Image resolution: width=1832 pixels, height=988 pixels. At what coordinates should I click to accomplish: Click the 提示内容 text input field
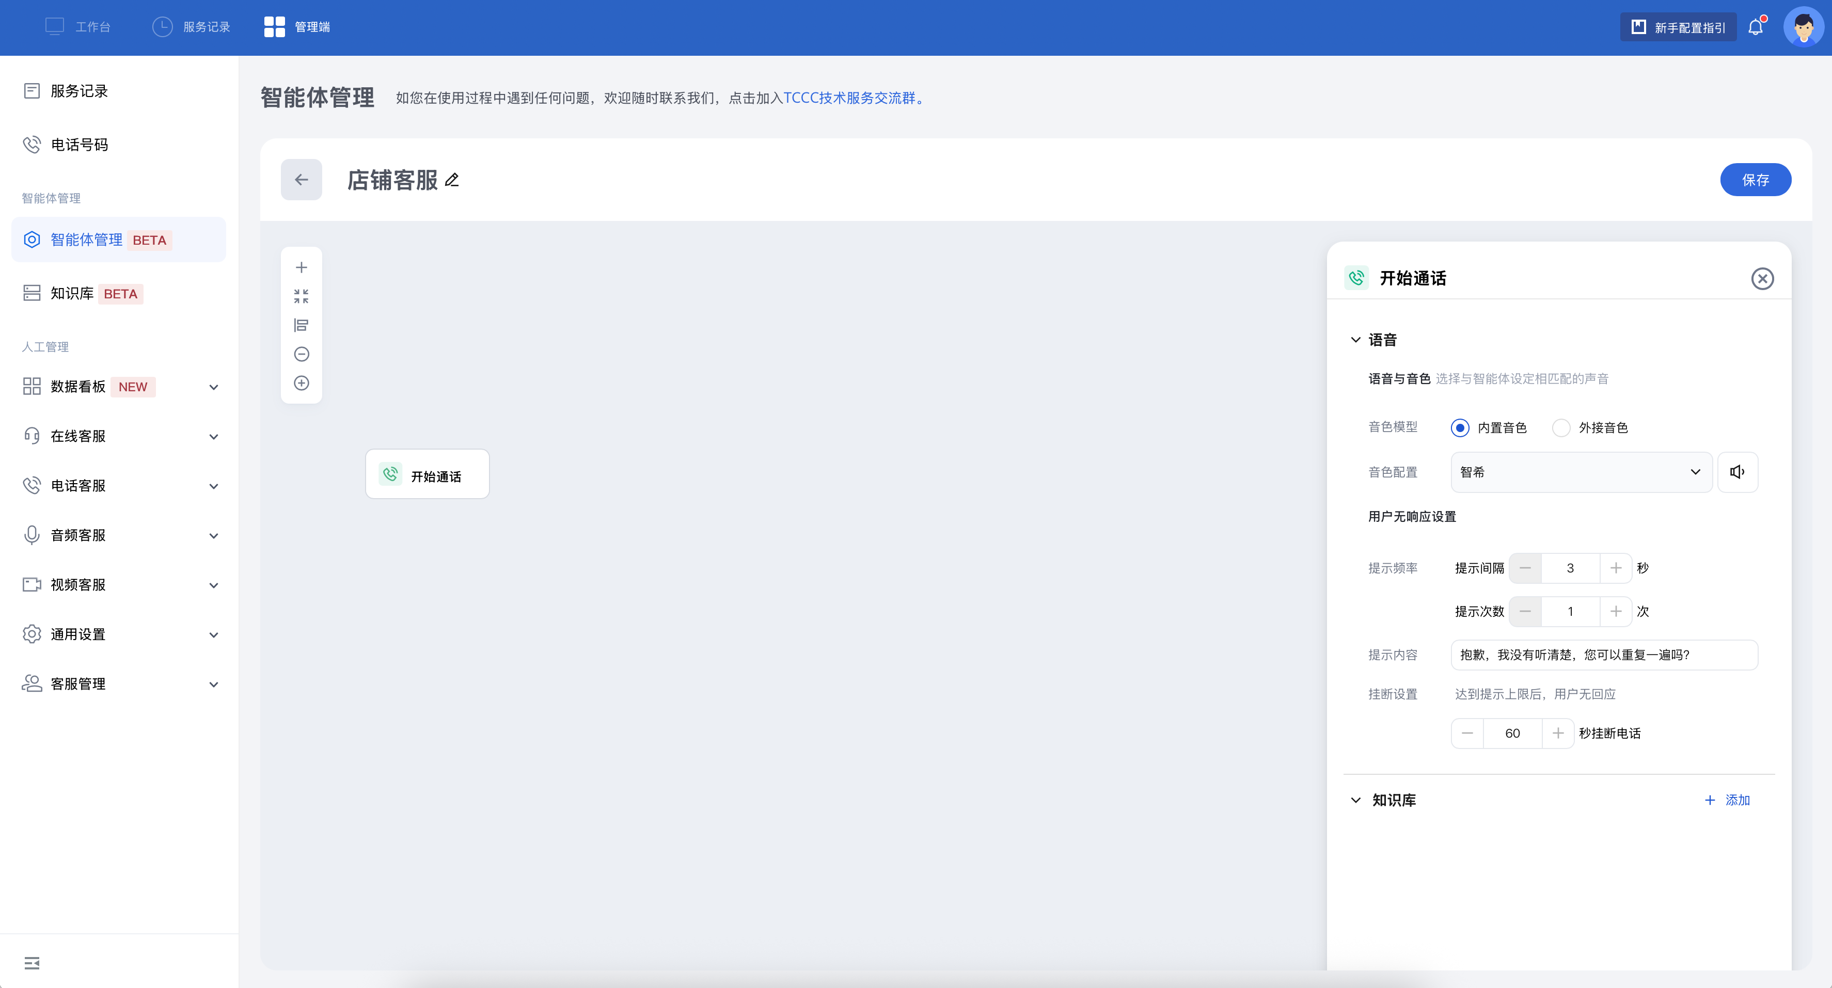[1604, 655]
